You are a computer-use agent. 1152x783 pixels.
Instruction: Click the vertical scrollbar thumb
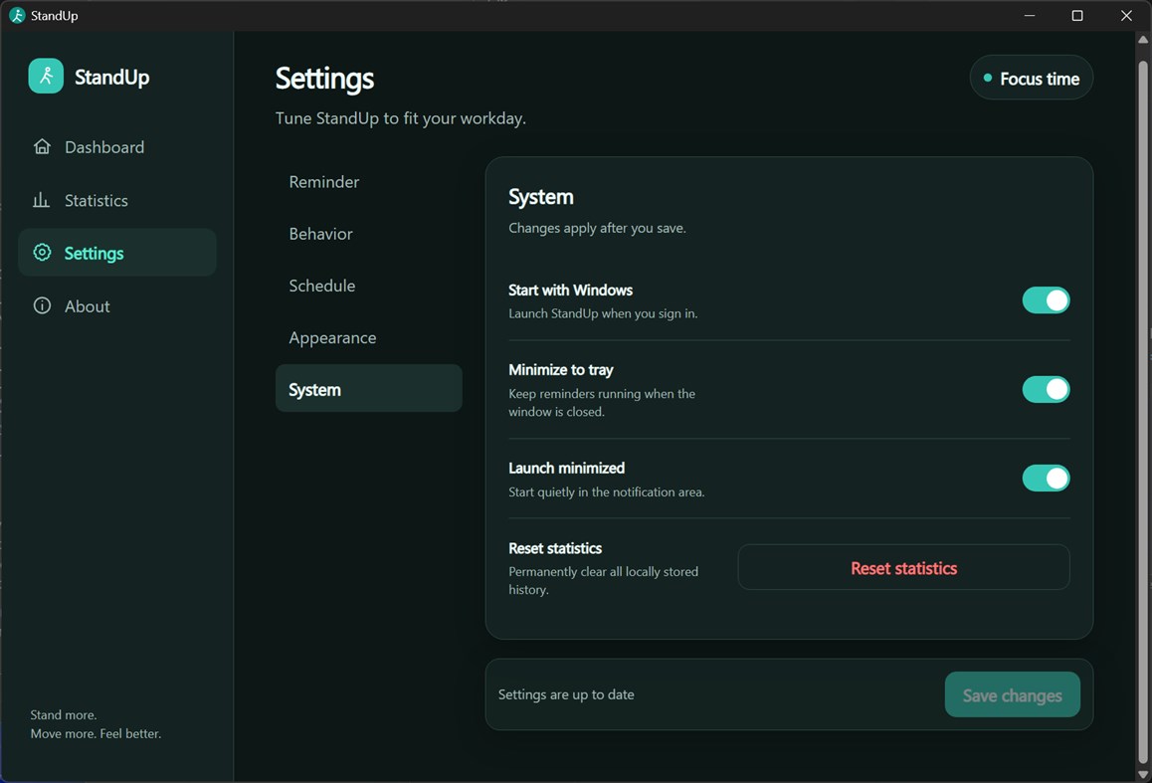(1142, 411)
